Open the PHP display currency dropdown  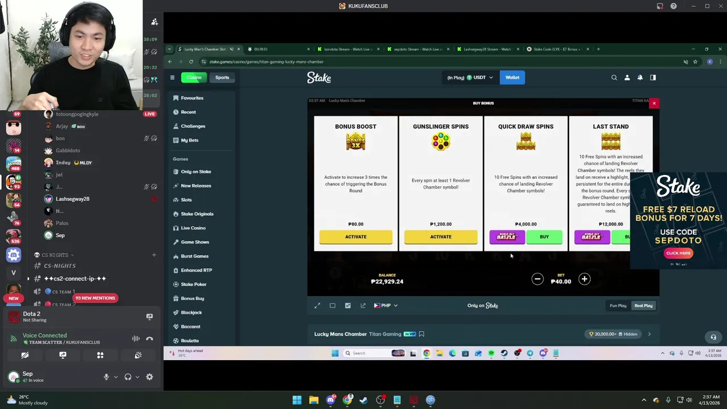click(x=386, y=306)
